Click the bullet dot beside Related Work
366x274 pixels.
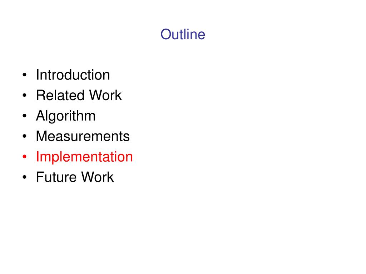(x=25, y=95)
